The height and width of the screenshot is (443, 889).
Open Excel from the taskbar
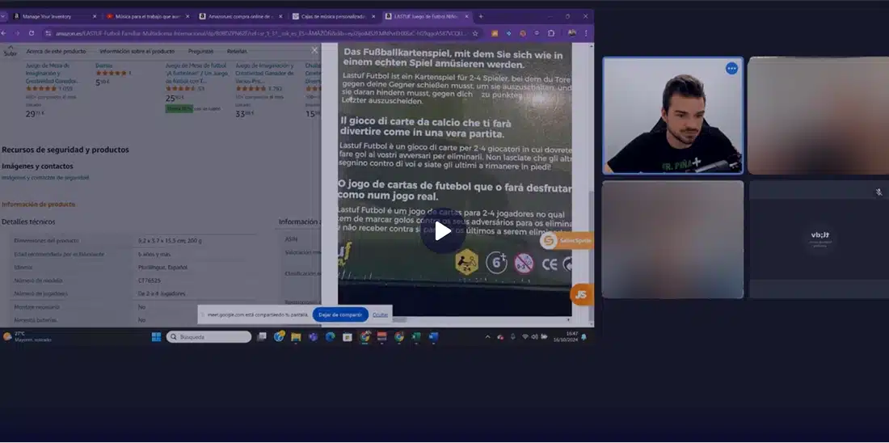click(x=416, y=337)
